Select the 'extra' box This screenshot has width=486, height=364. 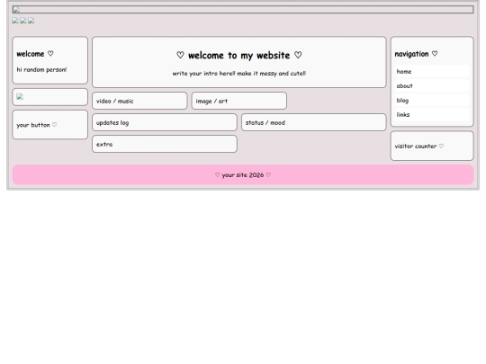[165, 144]
